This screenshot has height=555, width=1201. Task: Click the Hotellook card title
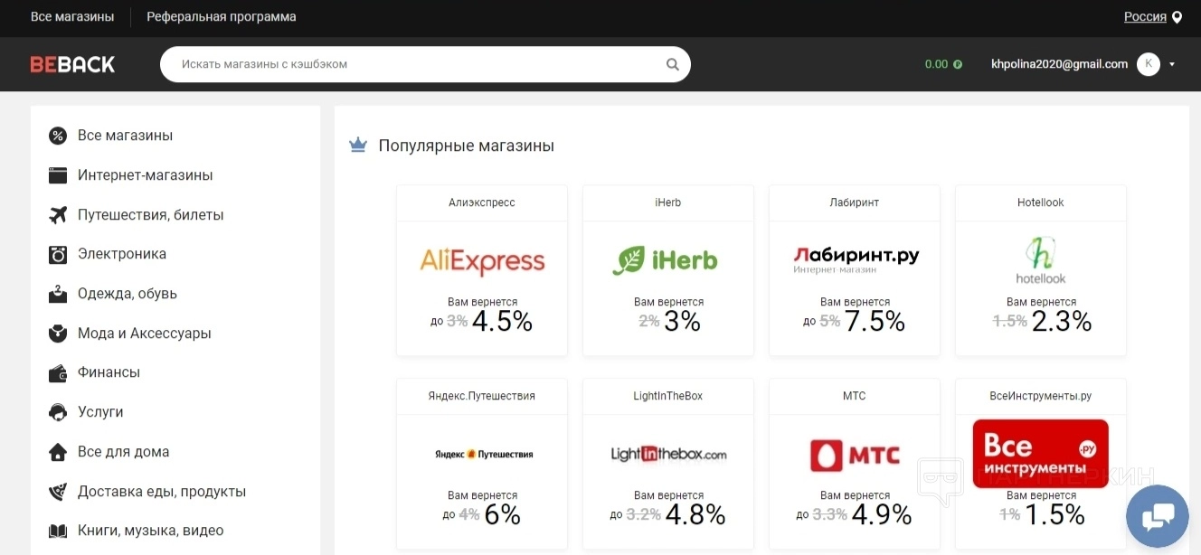coord(1041,202)
